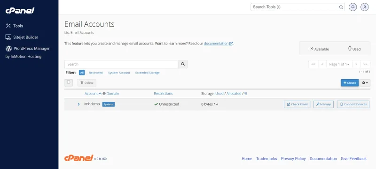
Task: Click the Delete button
Action: [x=87, y=83]
